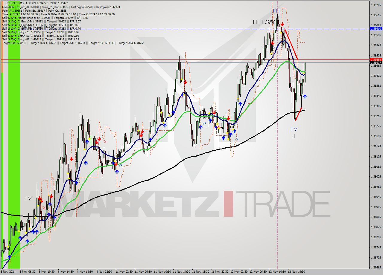Select the IV wave label above the 8 Nov candles
Viewport: 383px width, 275px height.
(28, 199)
